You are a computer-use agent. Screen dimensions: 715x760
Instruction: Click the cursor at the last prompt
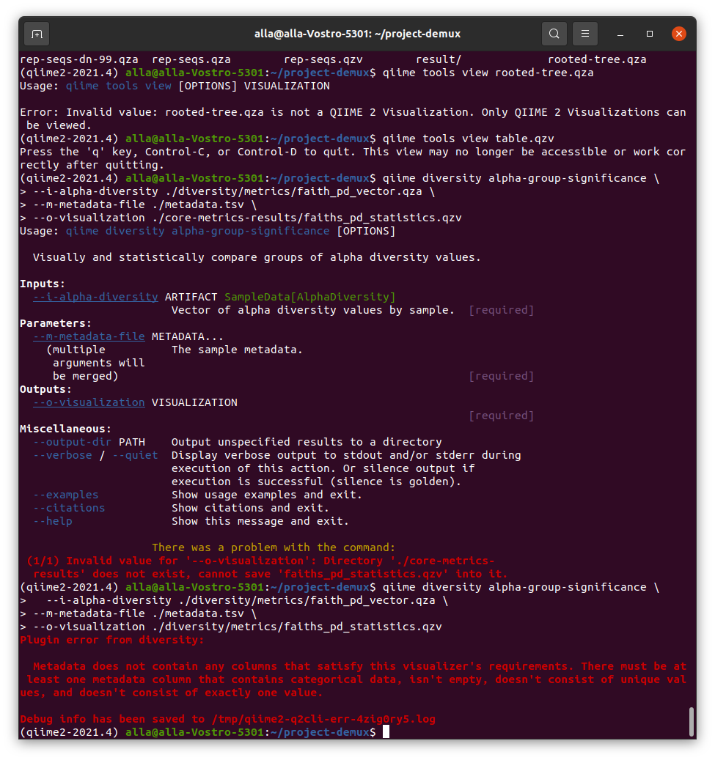point(386,732)
